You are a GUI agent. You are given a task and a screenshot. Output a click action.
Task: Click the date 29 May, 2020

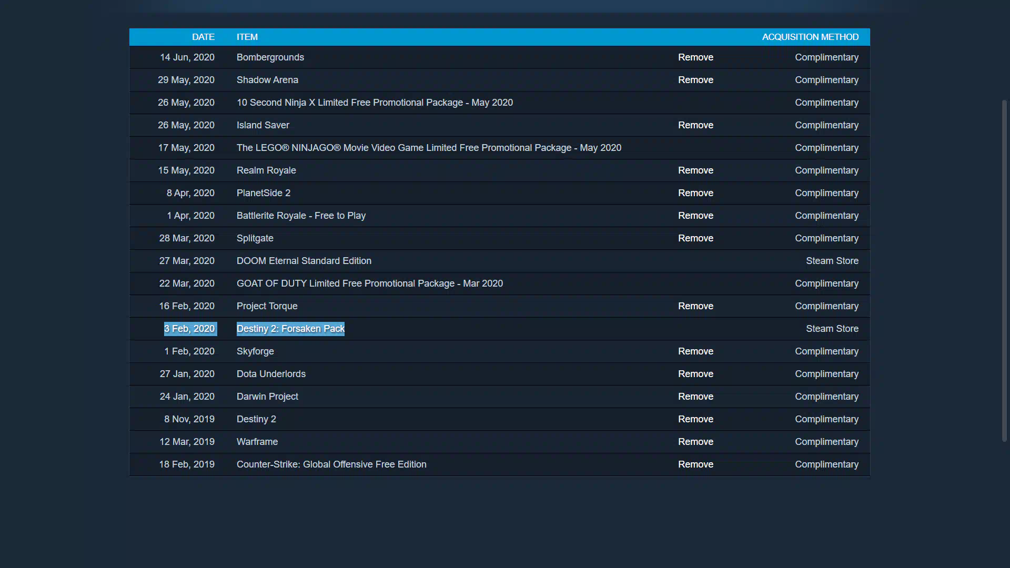point(186,80)
